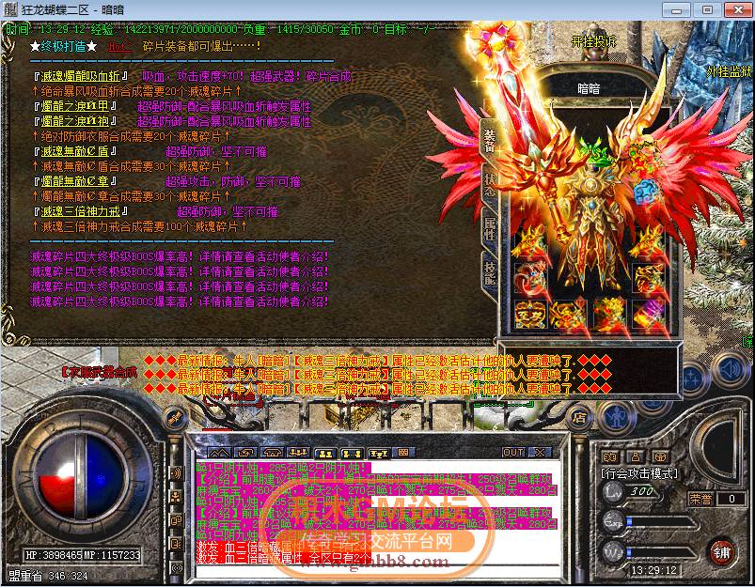Toggle the guild hierarchy chat icon
The height and width of the screenshot is (587, 755).
point(379,453)
